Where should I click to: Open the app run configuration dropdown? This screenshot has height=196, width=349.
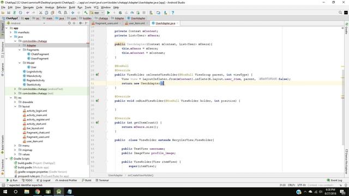click(x=97, y=13)
